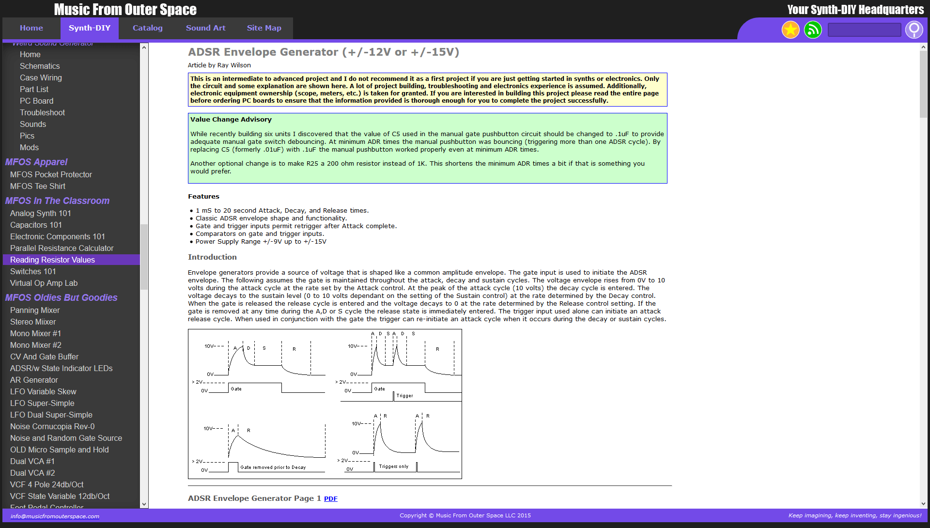Open Mono Mixer #1 link

point(35,333)
